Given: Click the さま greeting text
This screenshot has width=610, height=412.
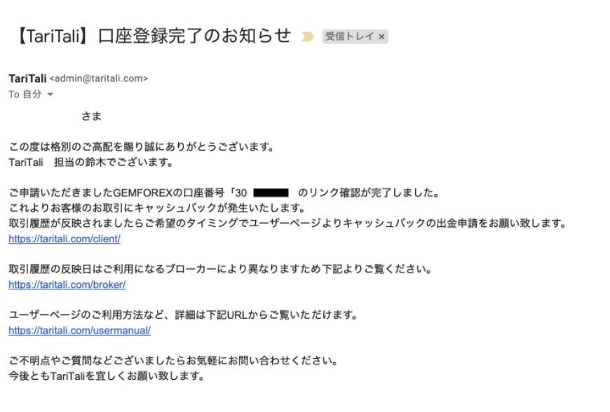Looking at the screenshot, I should [x=91, y=116].
